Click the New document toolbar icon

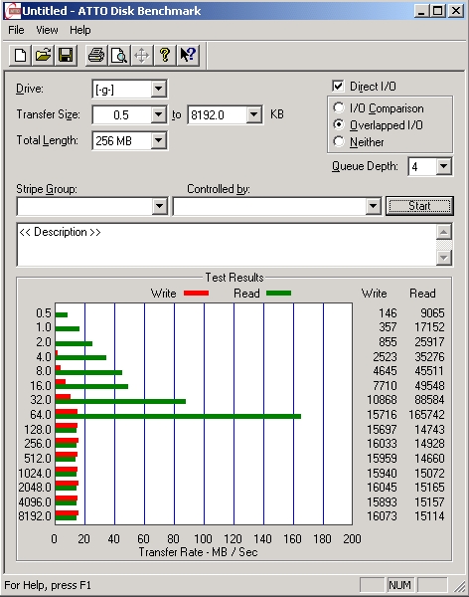[20, 55]
